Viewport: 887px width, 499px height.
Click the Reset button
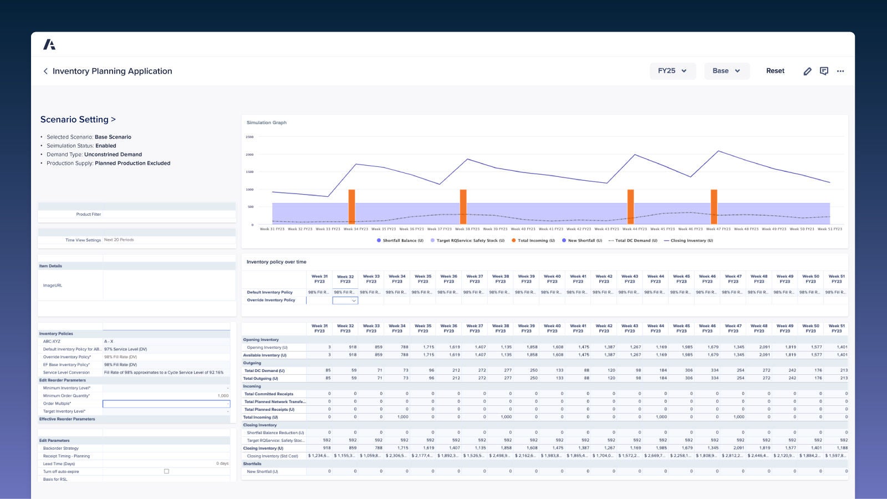pos(775,71)
